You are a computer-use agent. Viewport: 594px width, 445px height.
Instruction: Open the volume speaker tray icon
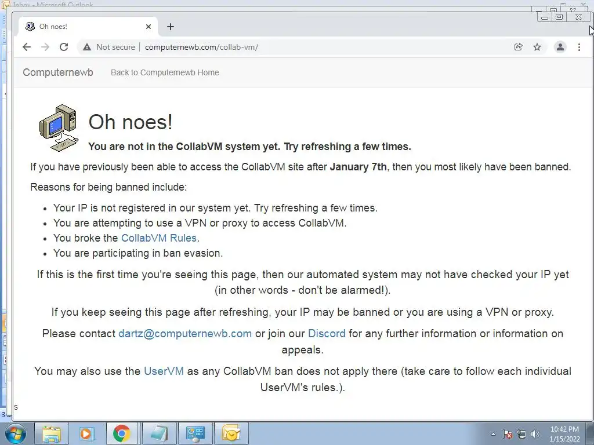point(535,434)
